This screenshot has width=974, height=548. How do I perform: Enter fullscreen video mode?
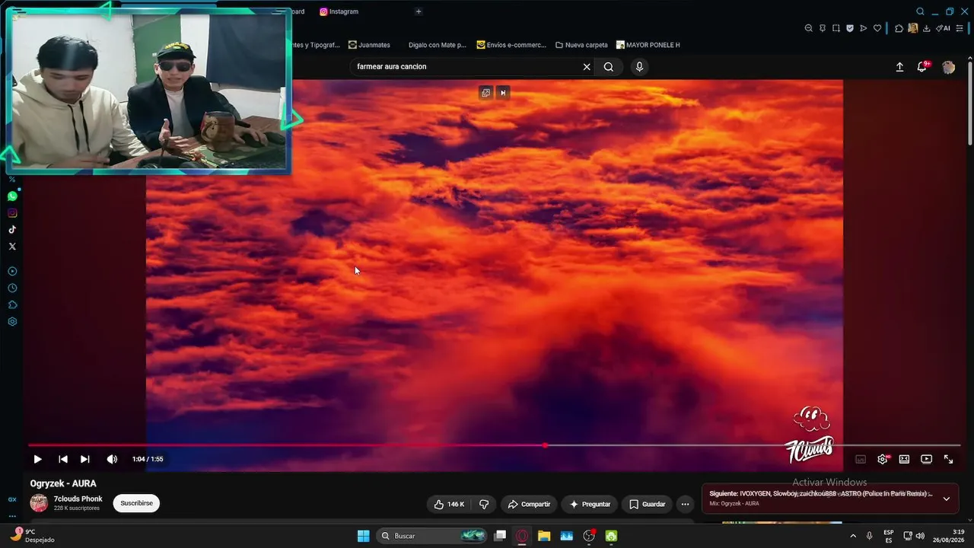click(x=948, y=459)
